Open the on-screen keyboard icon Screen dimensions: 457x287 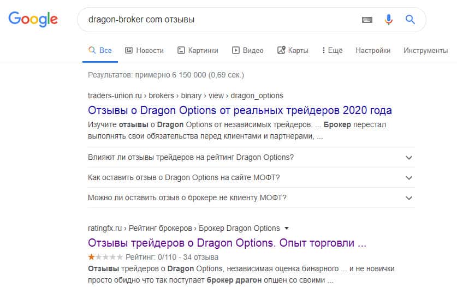pyautogui.click(x=367, y=20)
